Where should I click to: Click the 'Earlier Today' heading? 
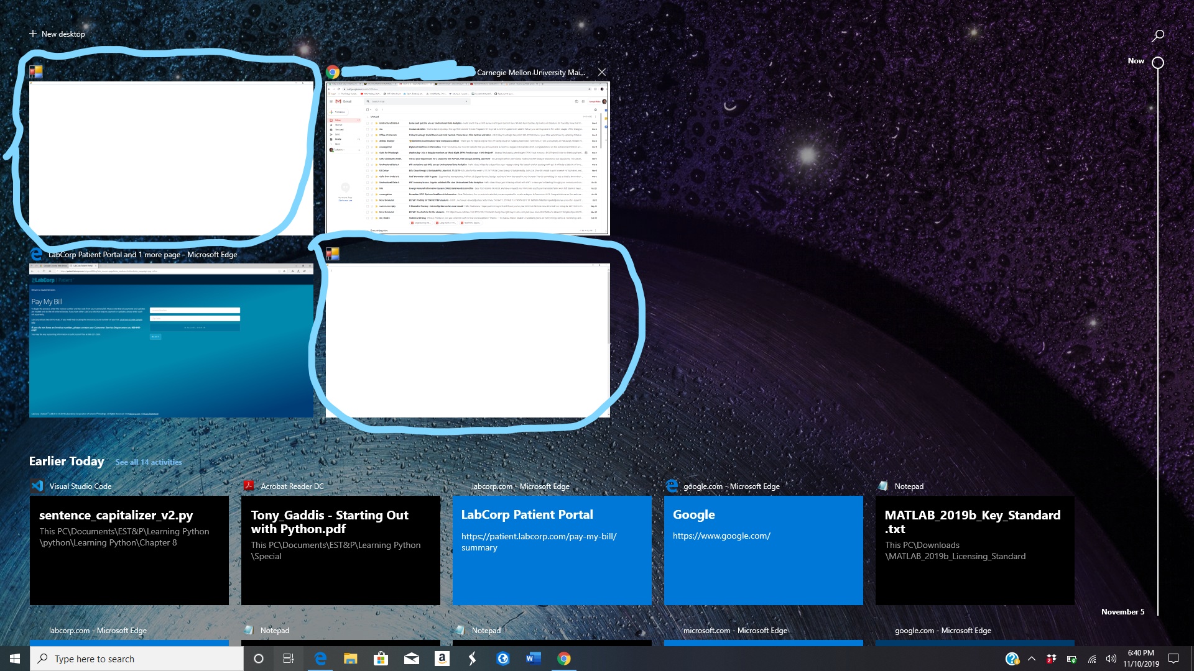click(x=67, y=461)
